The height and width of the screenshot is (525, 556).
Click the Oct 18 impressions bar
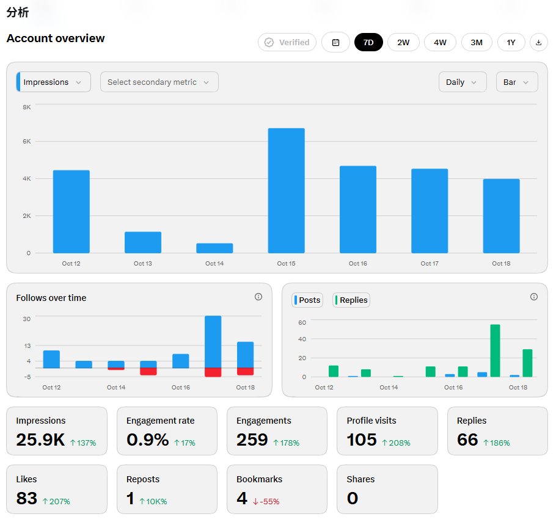point(501,216)
